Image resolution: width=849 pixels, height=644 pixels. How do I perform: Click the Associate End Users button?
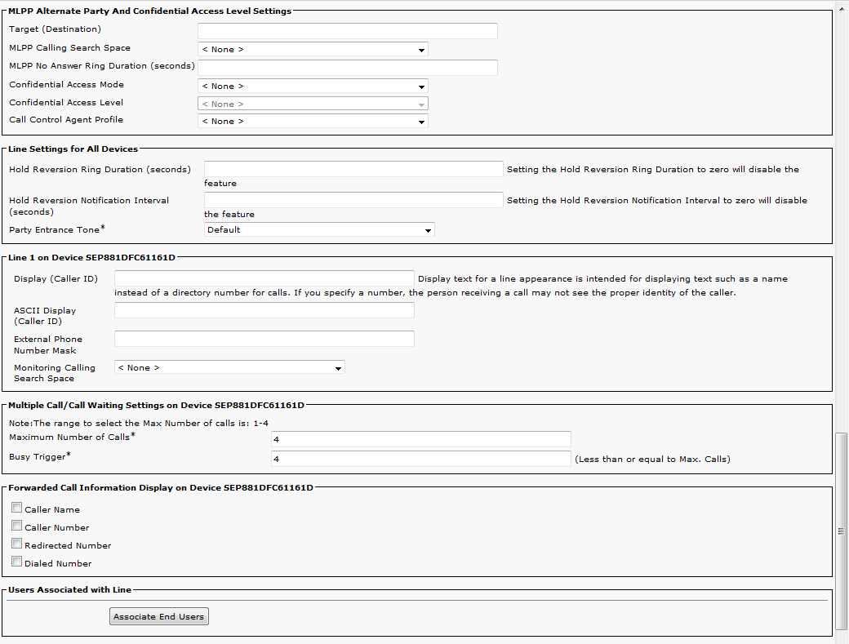(x=159, y=617)
